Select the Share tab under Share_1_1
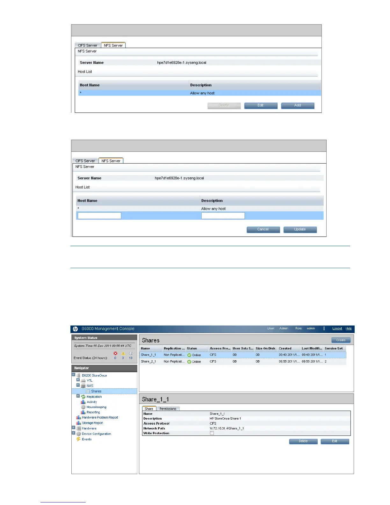390x505 pixels. [149, 409]
